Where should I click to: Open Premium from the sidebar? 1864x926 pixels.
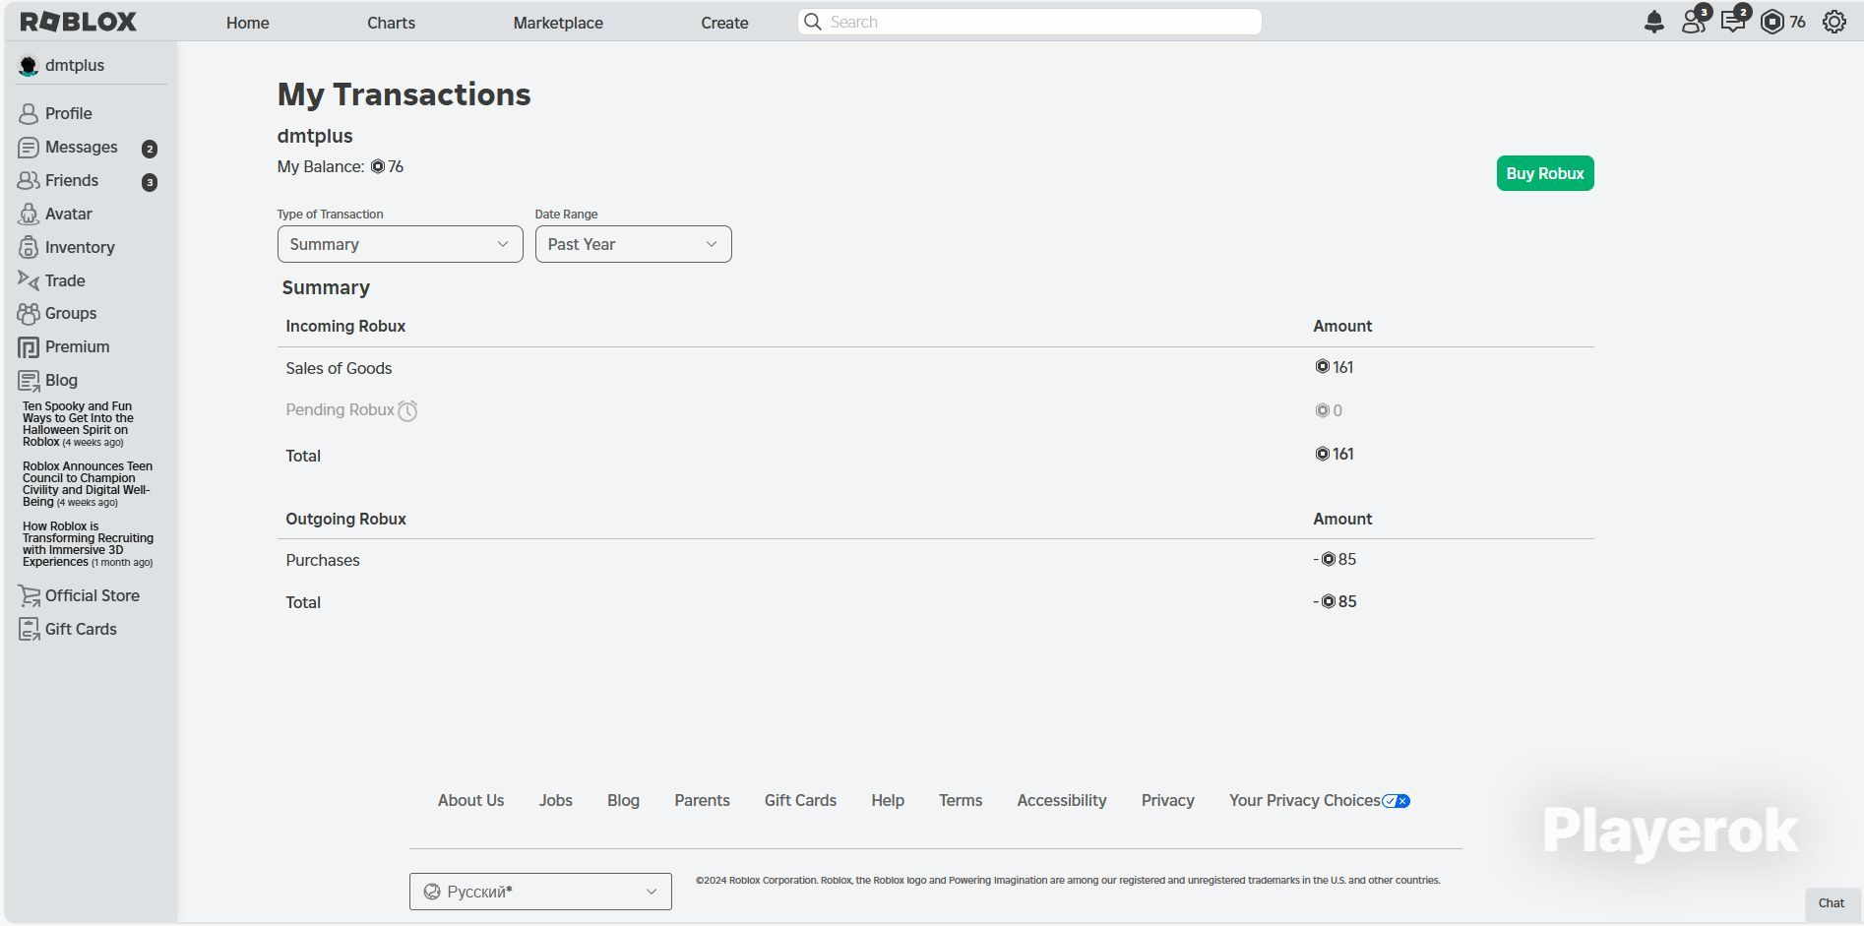[x=77, y=347]
